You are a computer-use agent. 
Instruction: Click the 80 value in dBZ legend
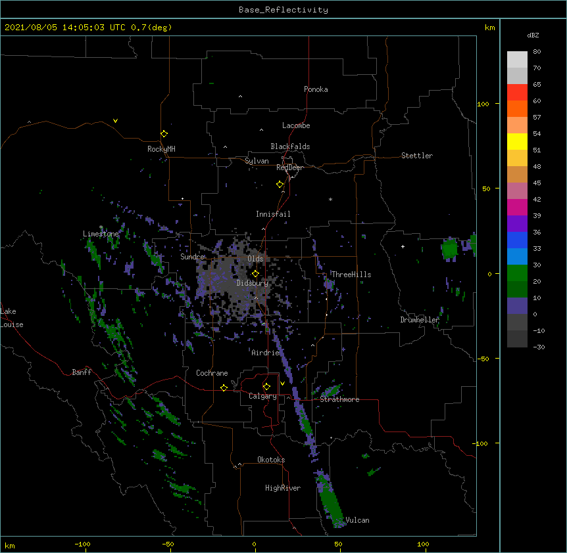pyautogui.click(x=537, y=52)
